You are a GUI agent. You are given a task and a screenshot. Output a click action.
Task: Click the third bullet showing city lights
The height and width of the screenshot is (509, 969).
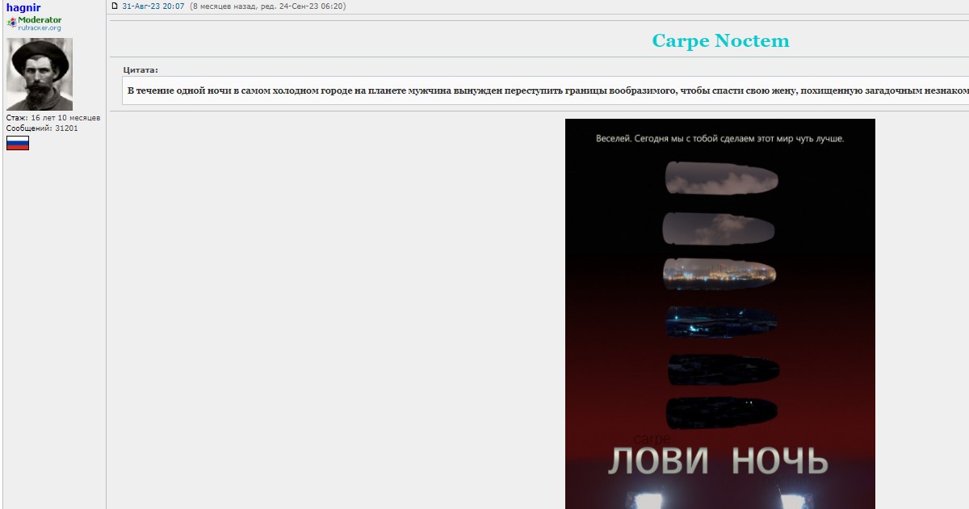[x=719, y=273]
